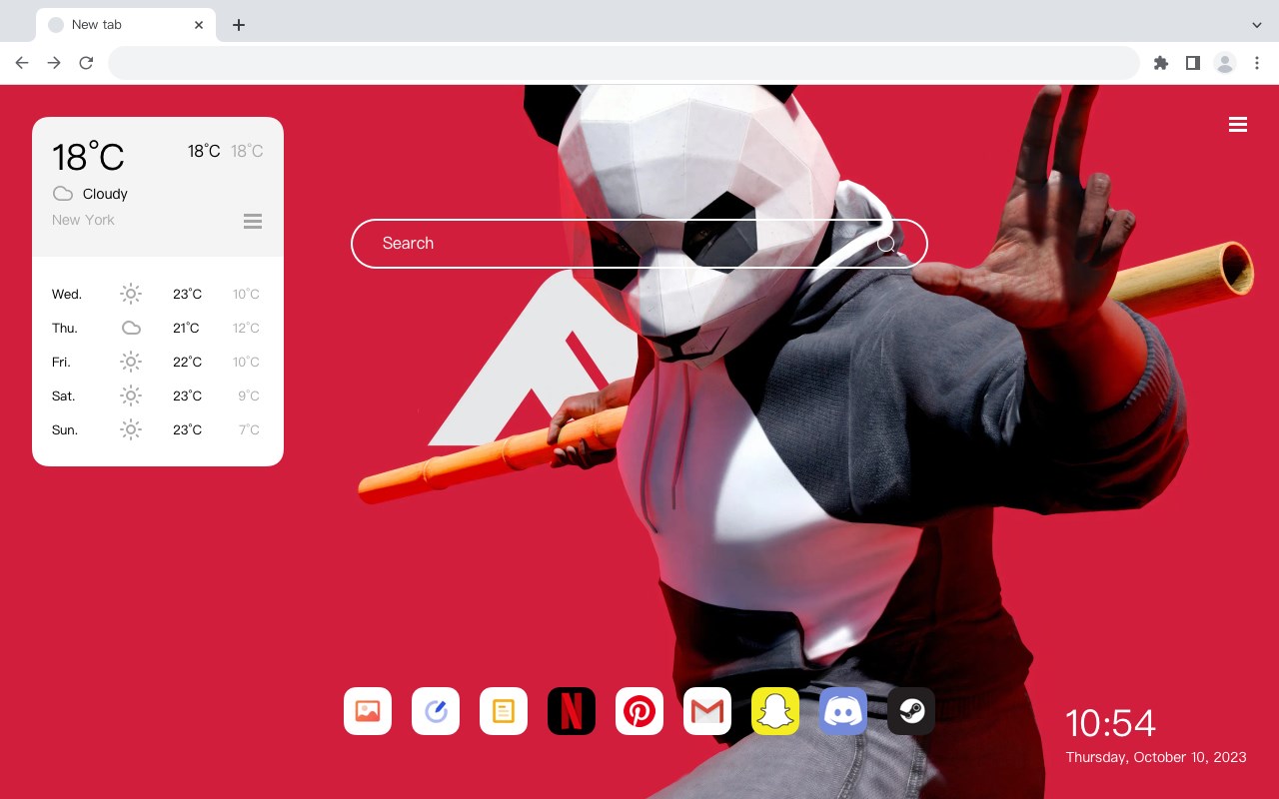Open the Chrome three-dot menu

[x=1257, y=63]
